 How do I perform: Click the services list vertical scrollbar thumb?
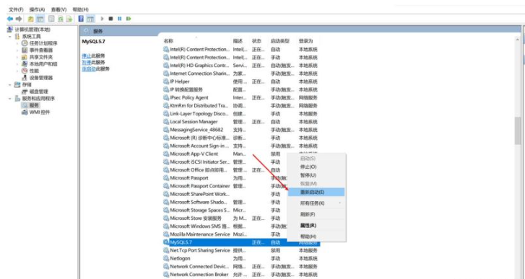518,130
